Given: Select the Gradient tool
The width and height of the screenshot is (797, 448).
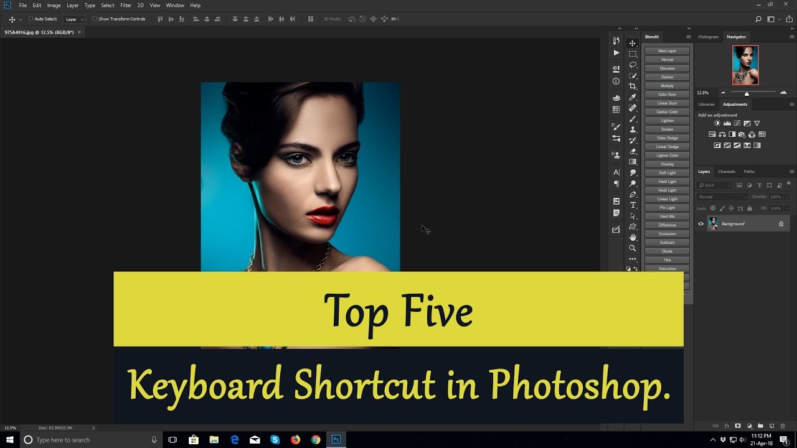Looking at the screenshot, I should coord(633,162).
